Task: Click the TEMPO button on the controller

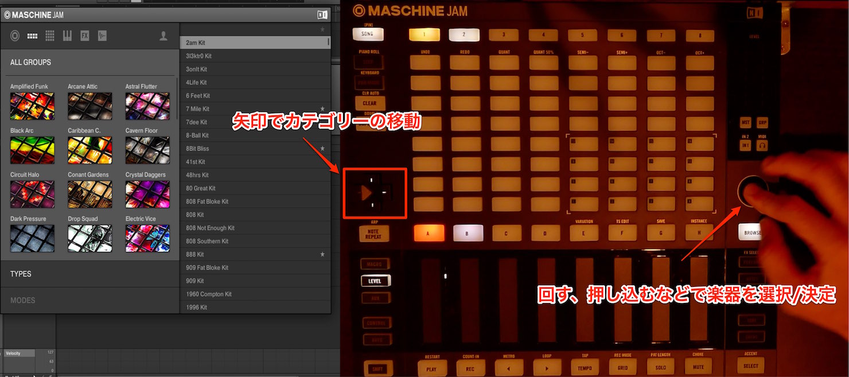Action: pos(585,368)
